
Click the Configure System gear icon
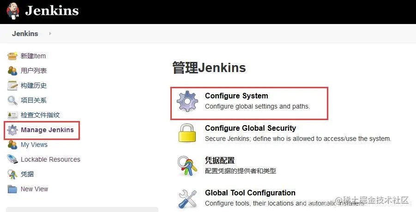tap(187, 101)
